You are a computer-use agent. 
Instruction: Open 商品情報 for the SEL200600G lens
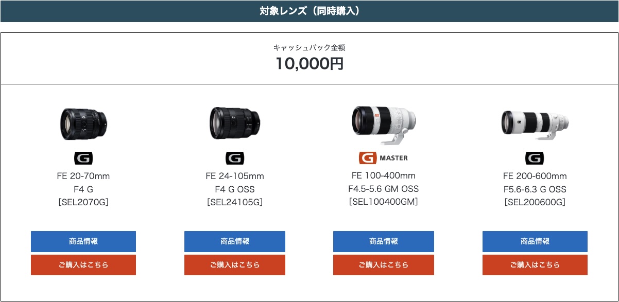[x=535, y=241]
